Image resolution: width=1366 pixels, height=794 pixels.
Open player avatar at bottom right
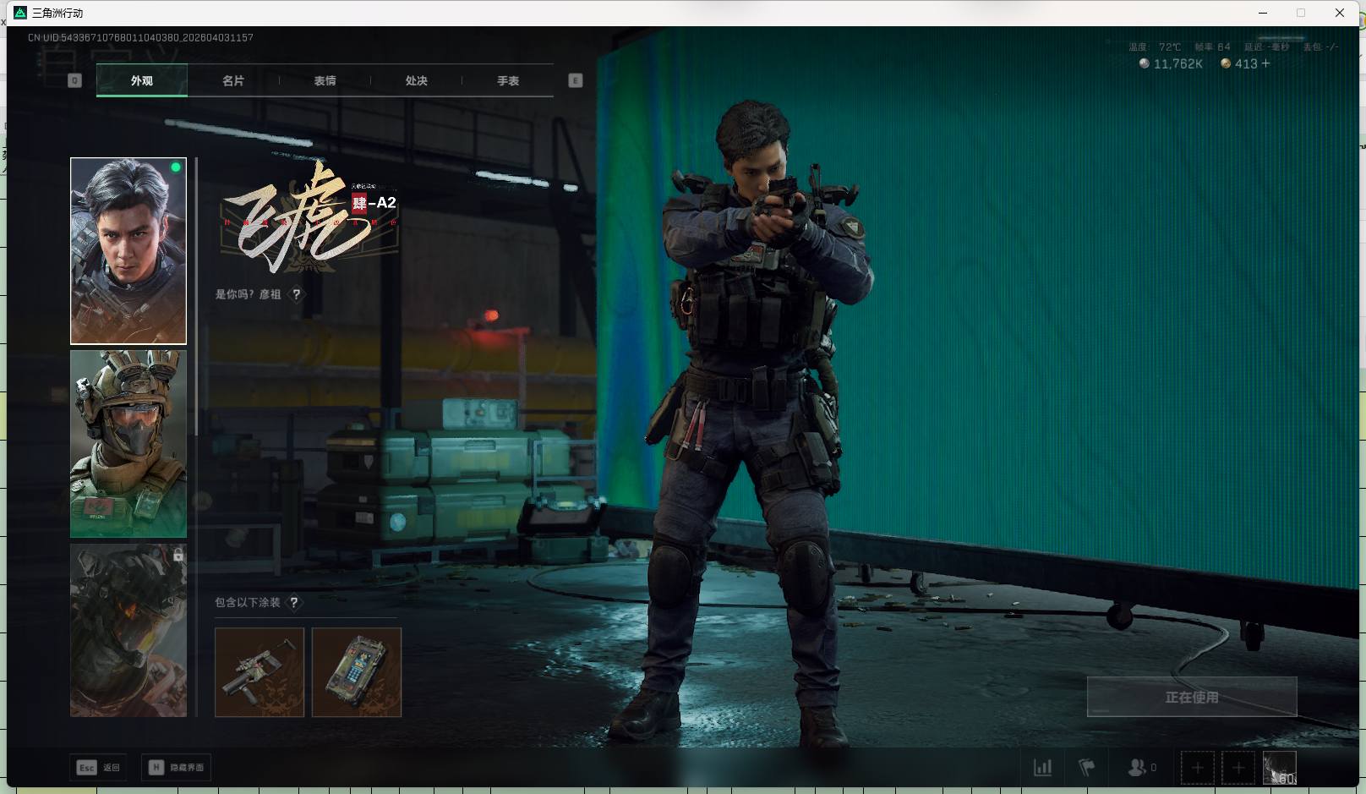[1279, 768]
